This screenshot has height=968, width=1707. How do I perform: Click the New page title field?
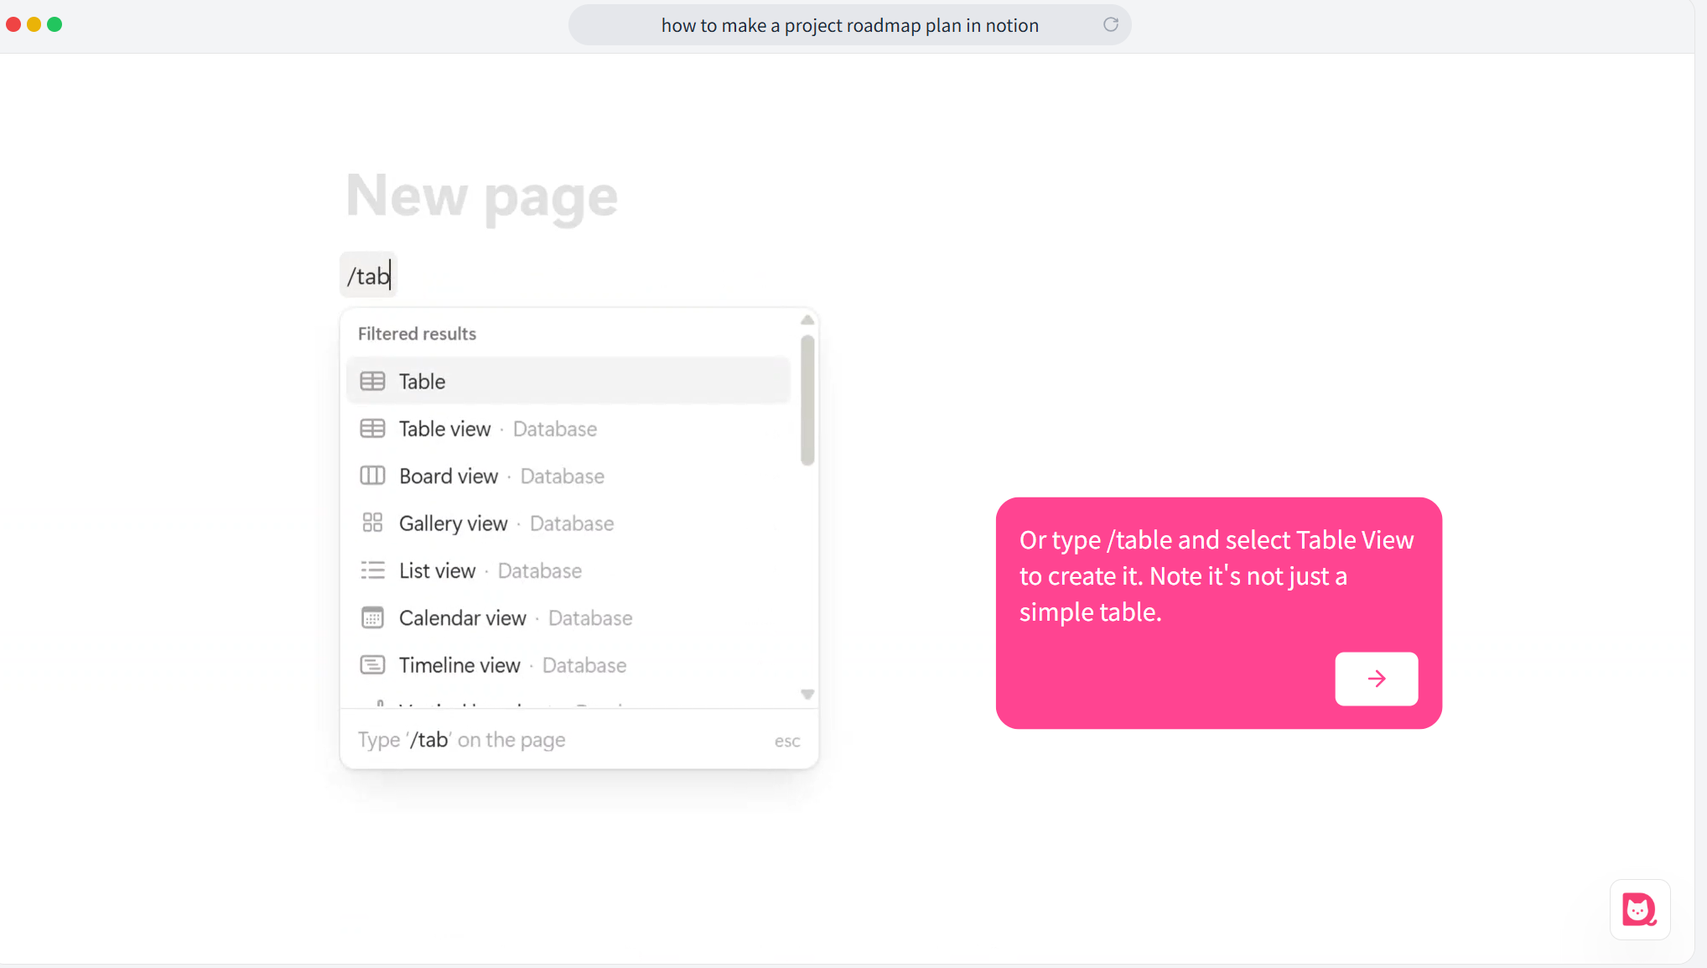point(482,196)
